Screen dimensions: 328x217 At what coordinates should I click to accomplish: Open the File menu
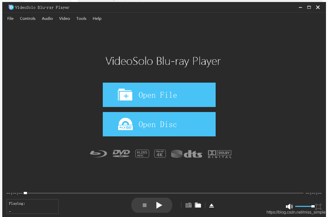pos(11,19)
